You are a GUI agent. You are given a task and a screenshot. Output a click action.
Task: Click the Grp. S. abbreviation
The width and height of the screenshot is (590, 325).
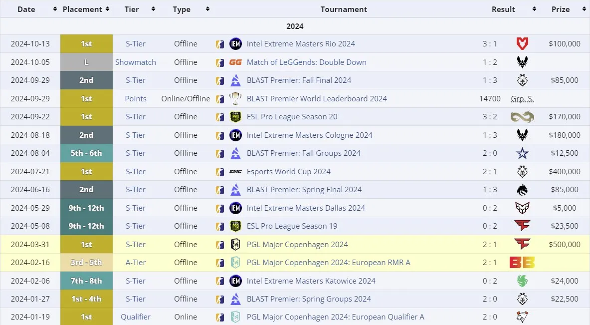[x=522, y=99]
